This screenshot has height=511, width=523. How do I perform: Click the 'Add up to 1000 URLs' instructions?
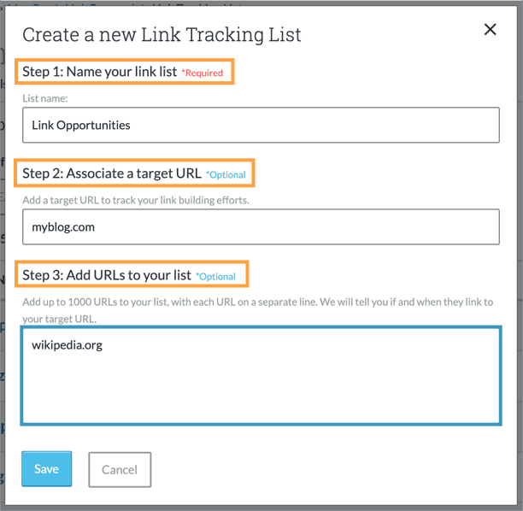click(x=256, y=302)
